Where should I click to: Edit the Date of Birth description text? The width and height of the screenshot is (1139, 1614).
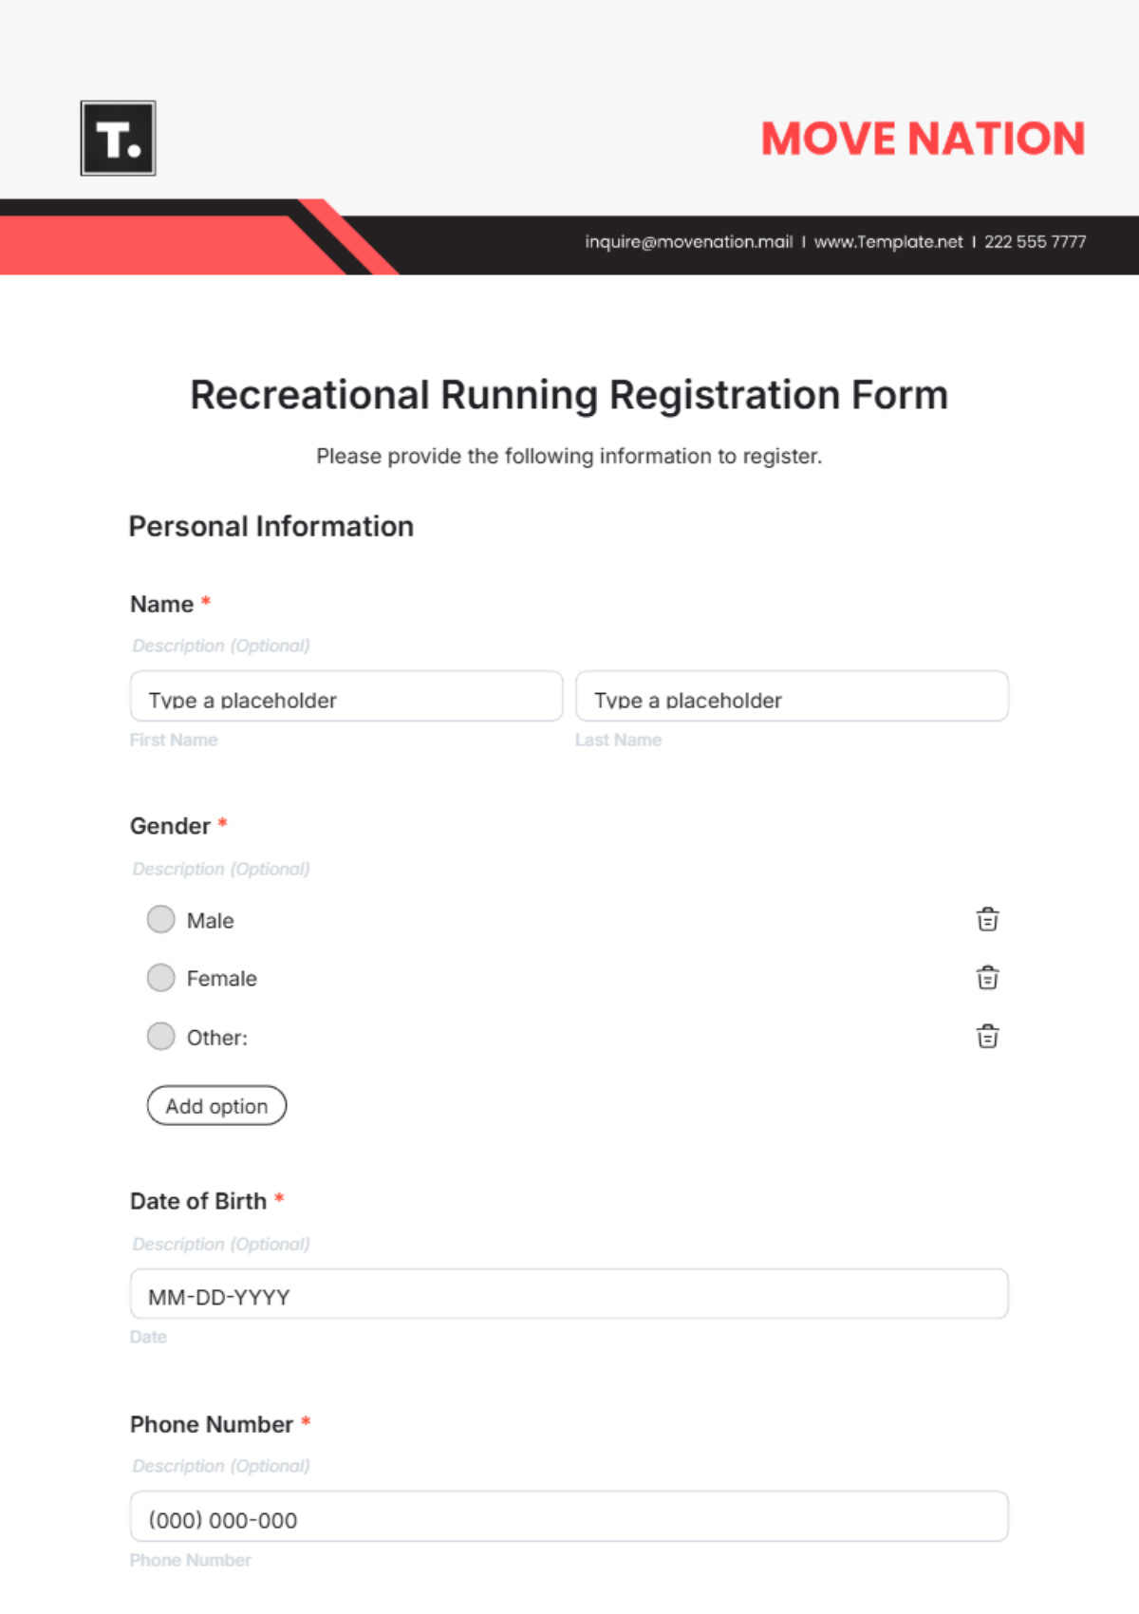point(221,1244)
